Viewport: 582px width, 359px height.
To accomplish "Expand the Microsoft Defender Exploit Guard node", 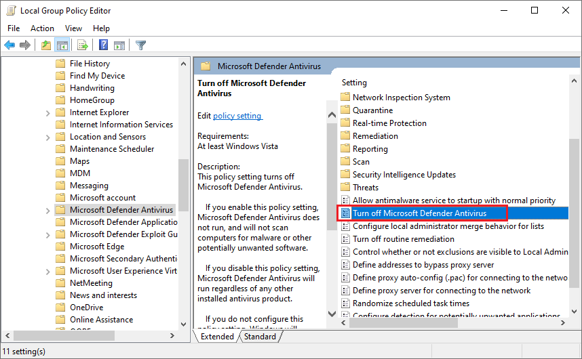I will 47,235.
